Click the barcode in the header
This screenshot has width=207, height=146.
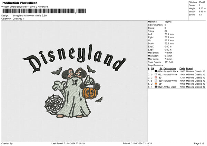point(43,11)
